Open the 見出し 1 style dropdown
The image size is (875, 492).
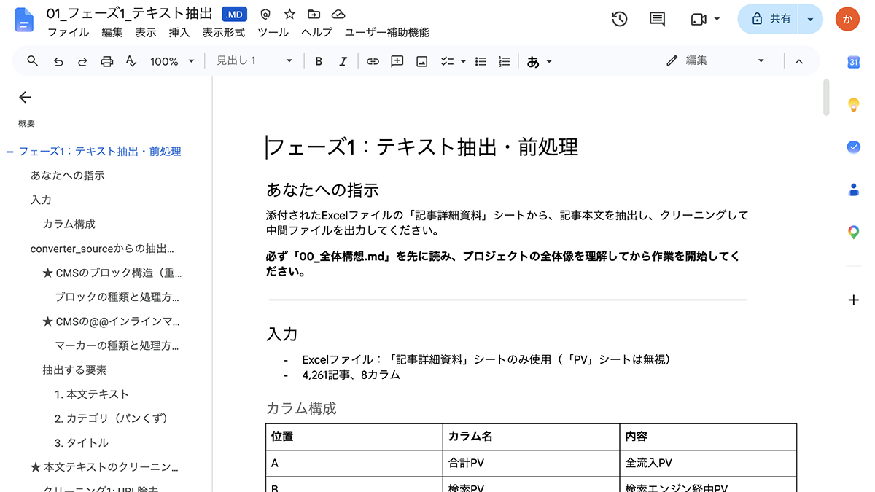(254, 61)
